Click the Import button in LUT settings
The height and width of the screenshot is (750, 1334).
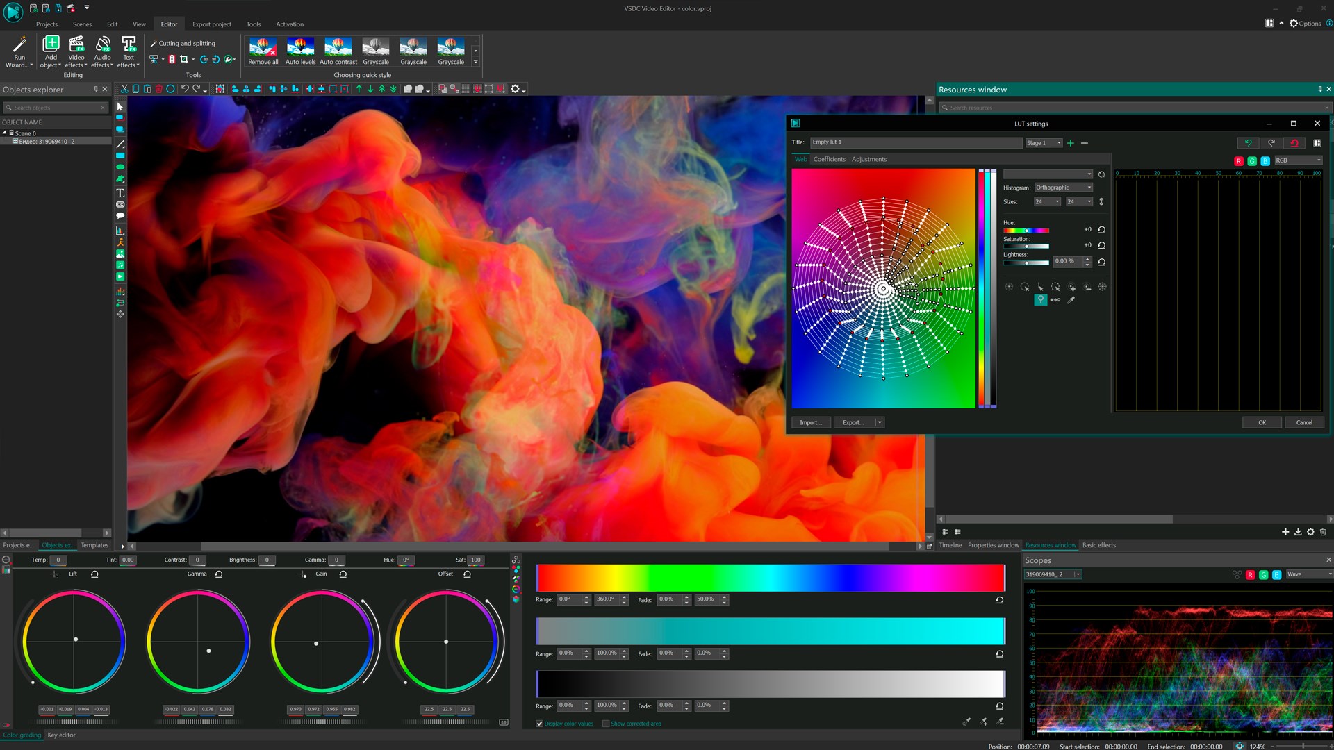pyautogui.click(x=810, y=422)
